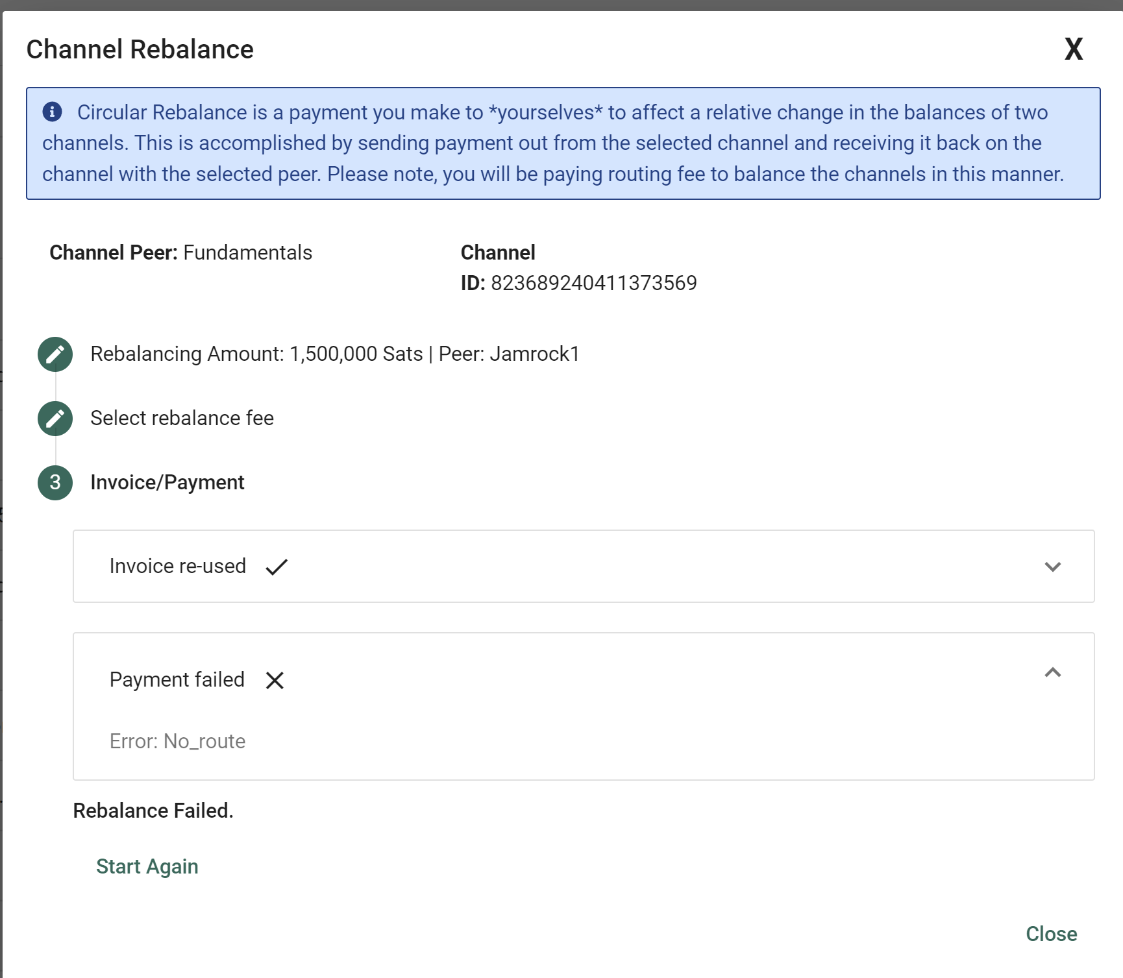Select the Invoice/Payment step label

[x=167, y=483]
